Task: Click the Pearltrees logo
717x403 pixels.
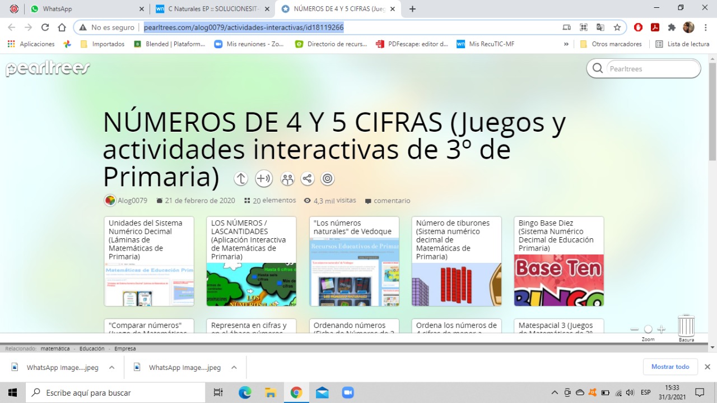Action: [48, 68]
